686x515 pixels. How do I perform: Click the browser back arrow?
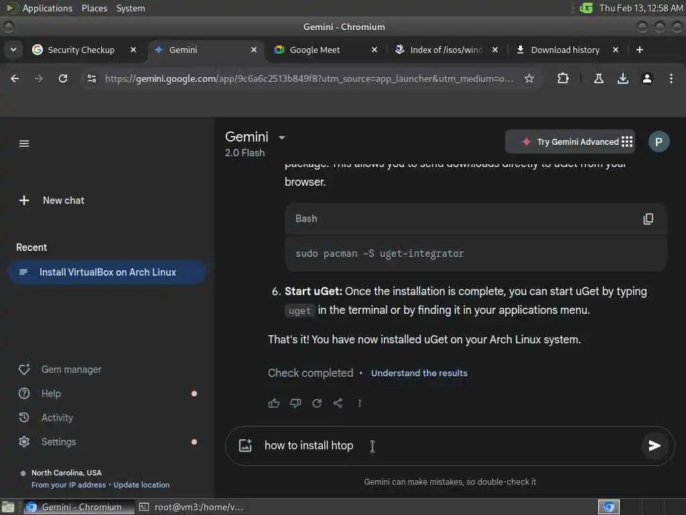(15, 78)
